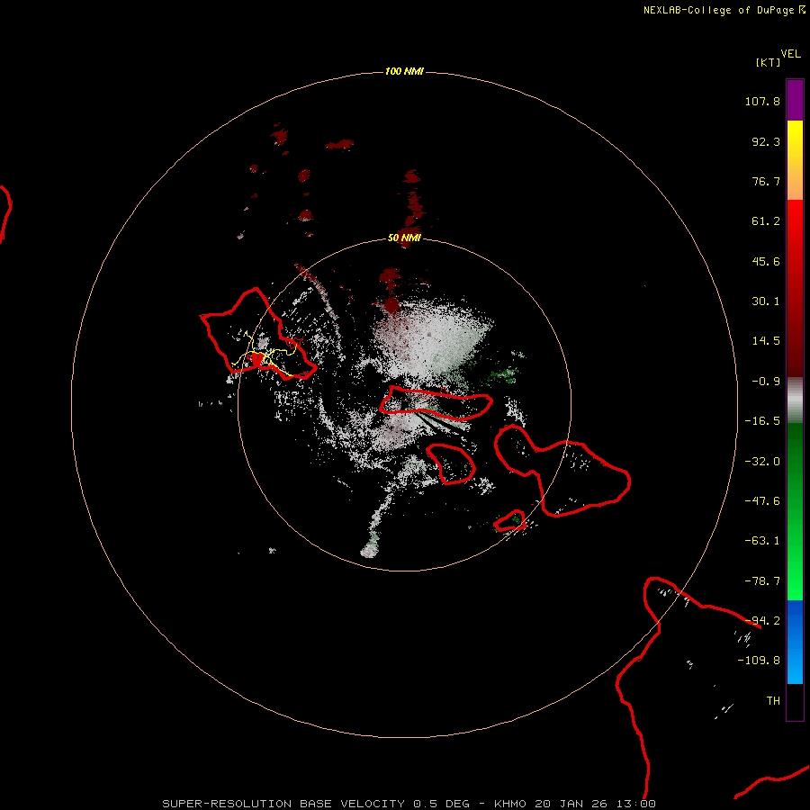Viewport: 810px width, 810px height.
Task: Pick the blue segment of velocity scale
Action: click(x=795, y=642)
